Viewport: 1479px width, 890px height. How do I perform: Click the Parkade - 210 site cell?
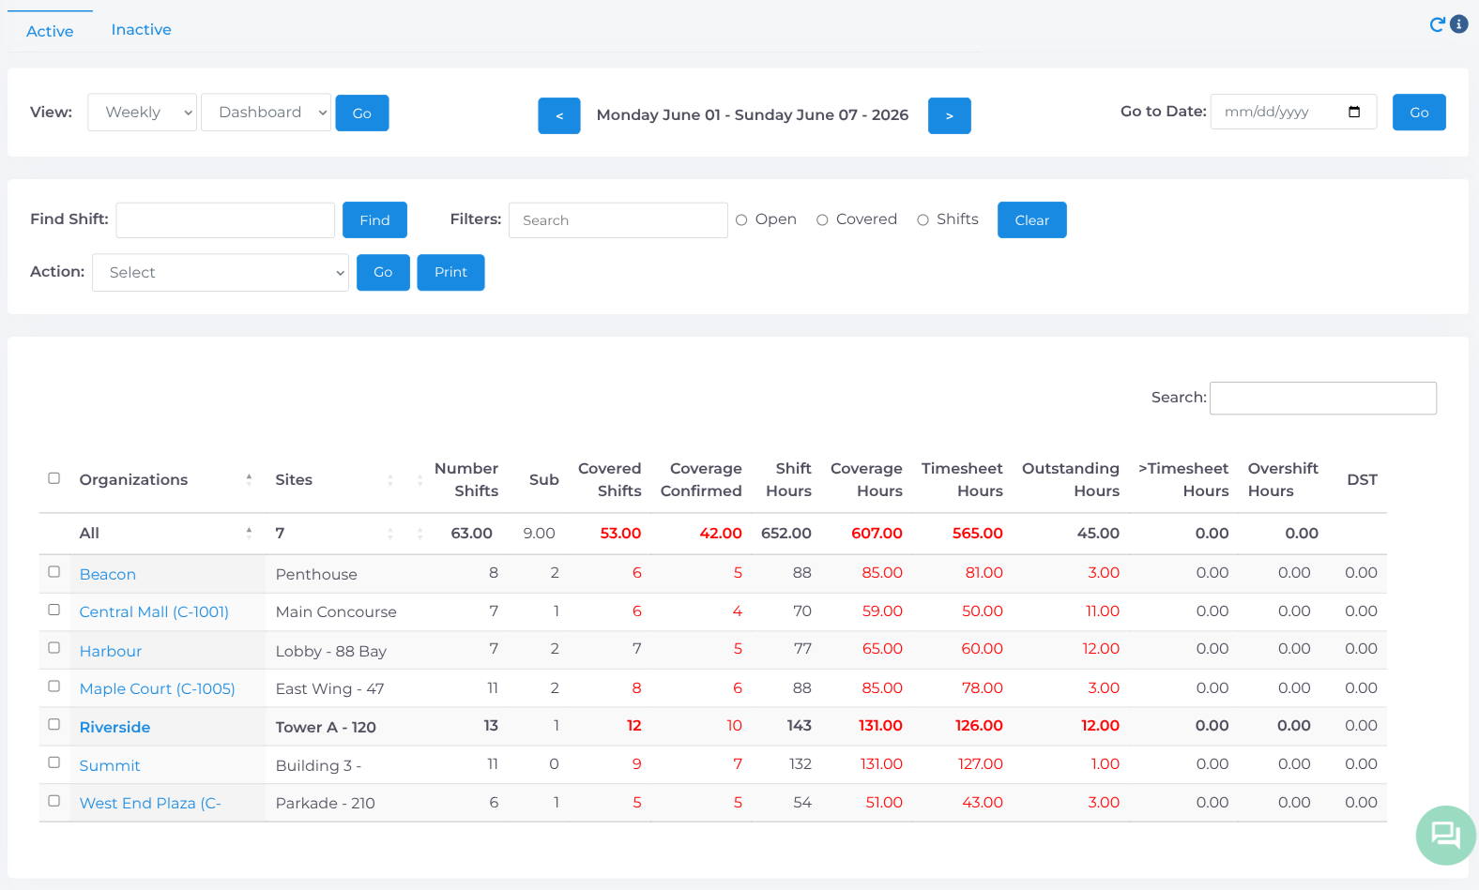(326, 803)
